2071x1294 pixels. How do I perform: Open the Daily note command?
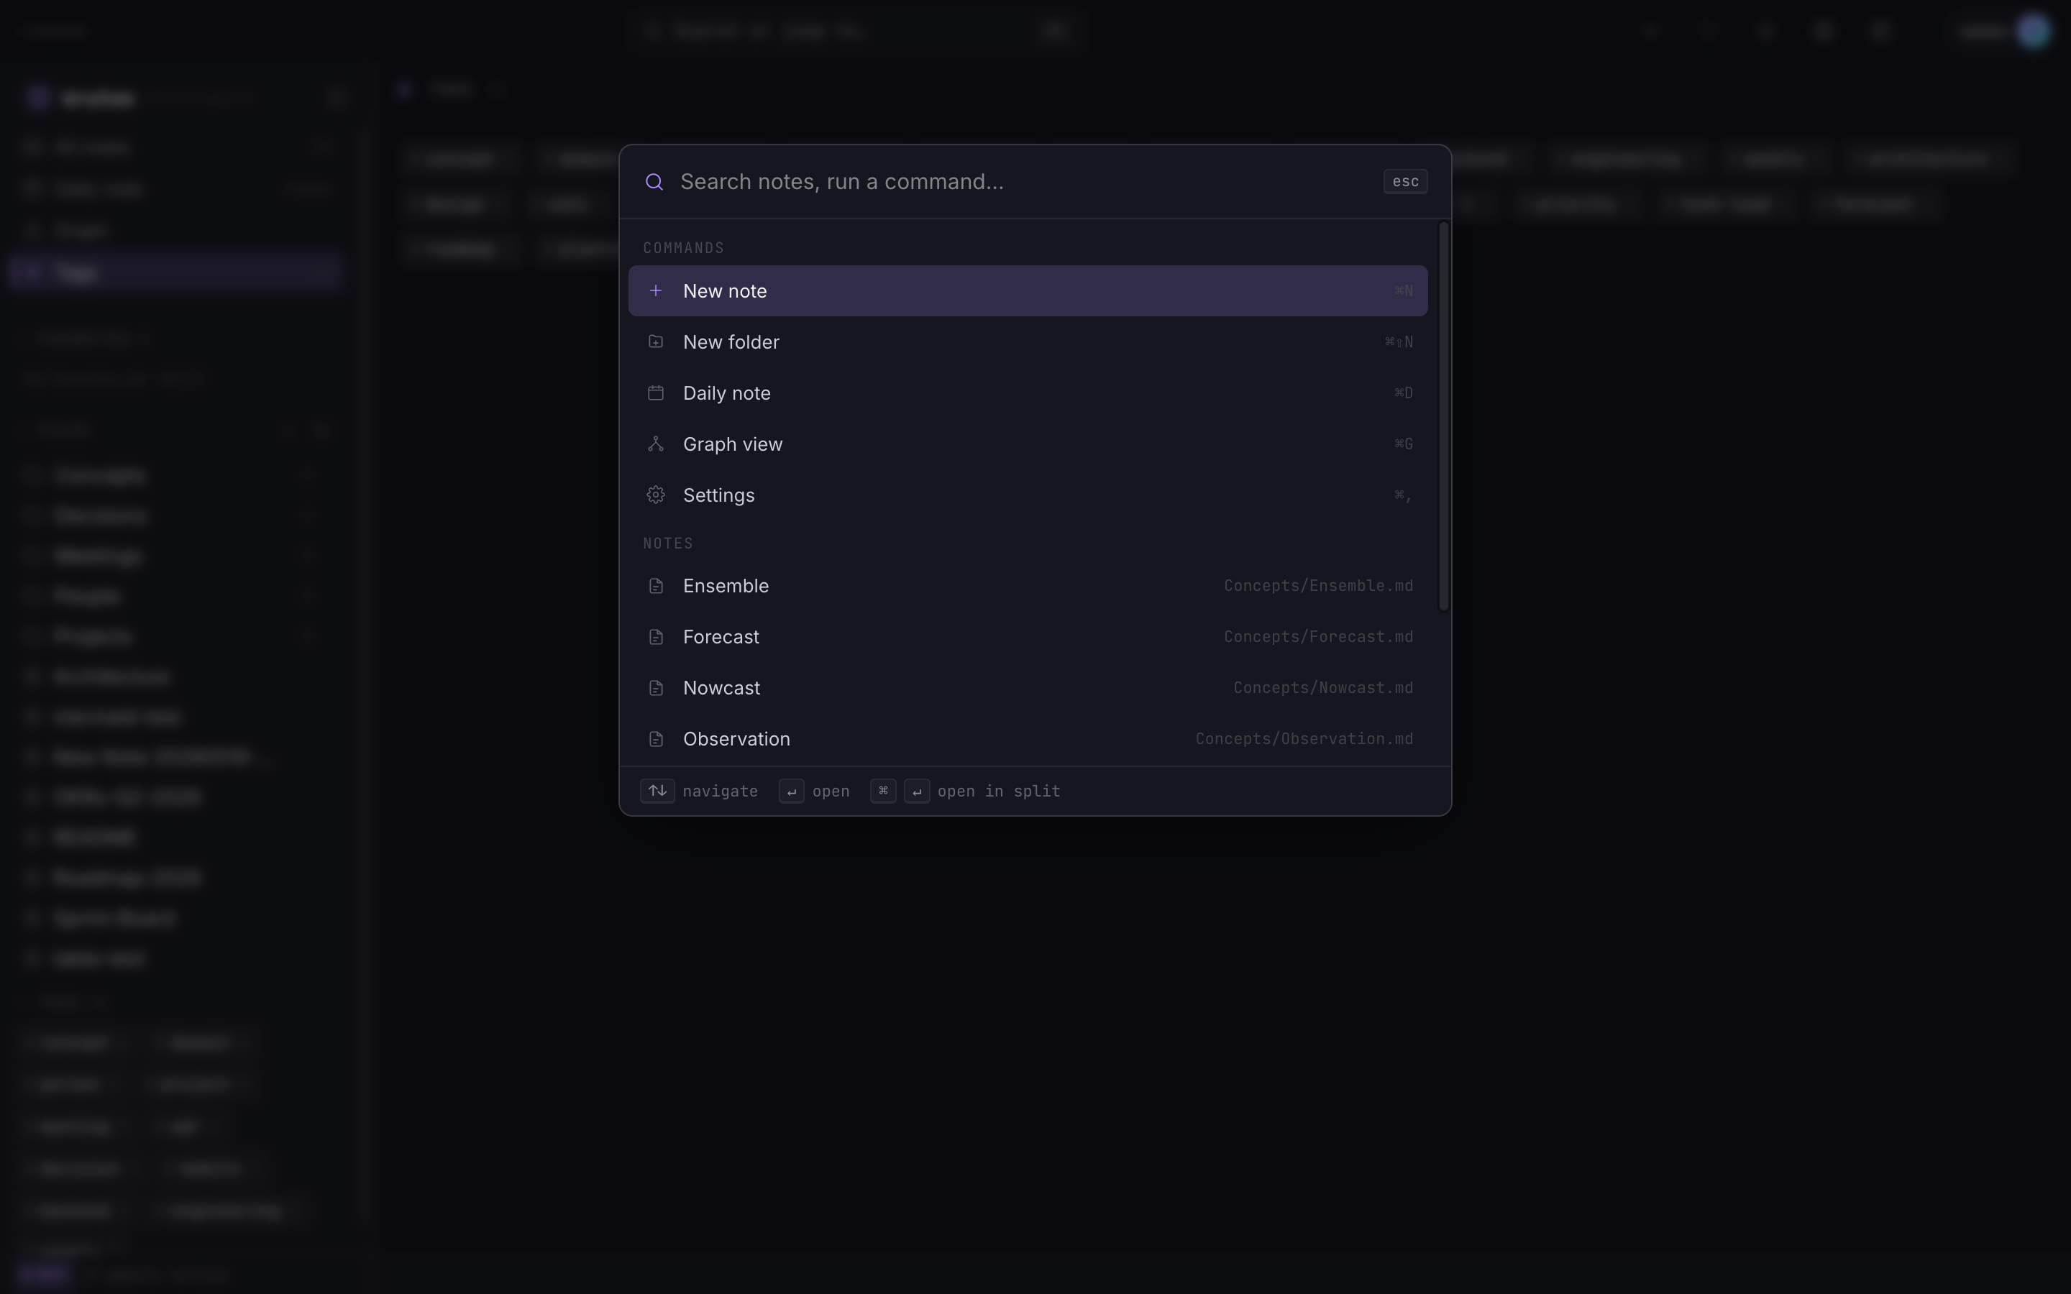click(x=1028, y=393)
